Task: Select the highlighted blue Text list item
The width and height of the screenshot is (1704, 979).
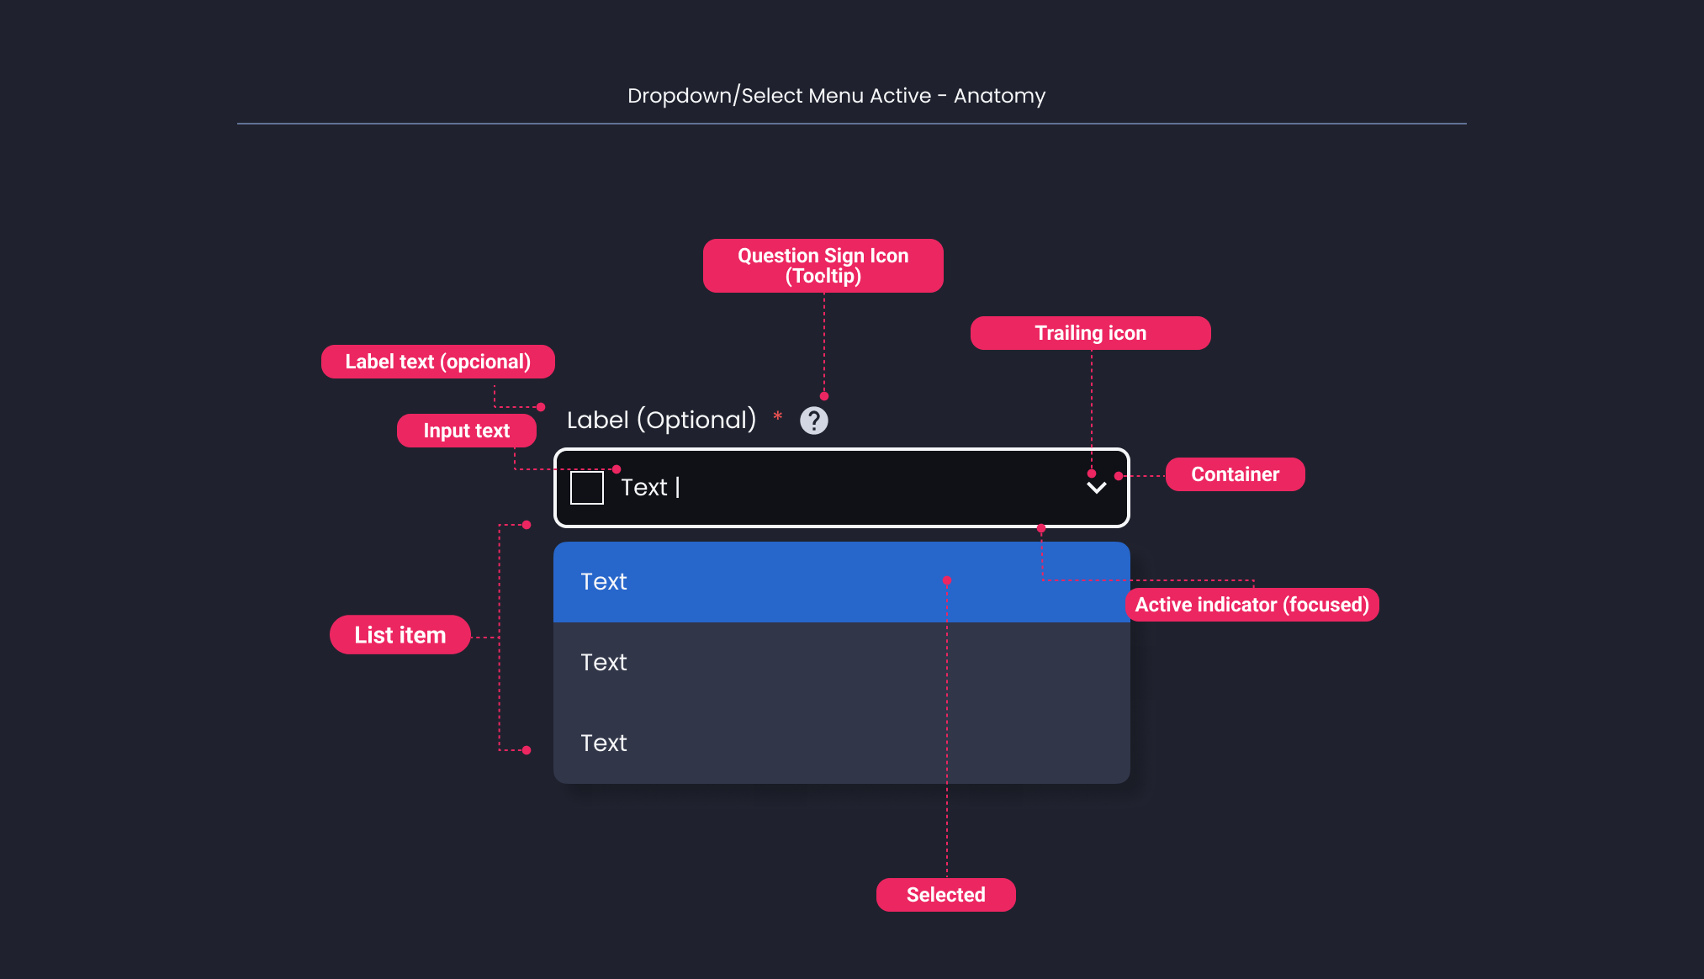Action: pos(841,582)
